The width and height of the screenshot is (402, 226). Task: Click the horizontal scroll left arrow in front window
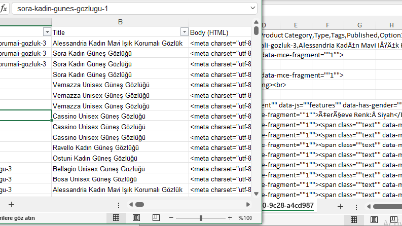[131, 205]
